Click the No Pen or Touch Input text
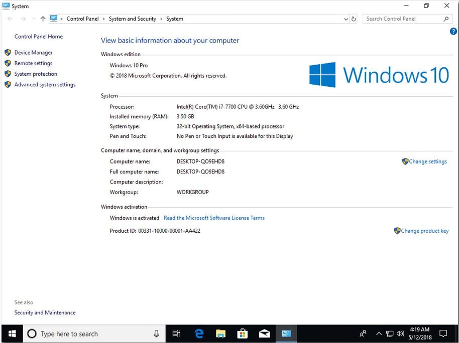 [x=235, y=136]
